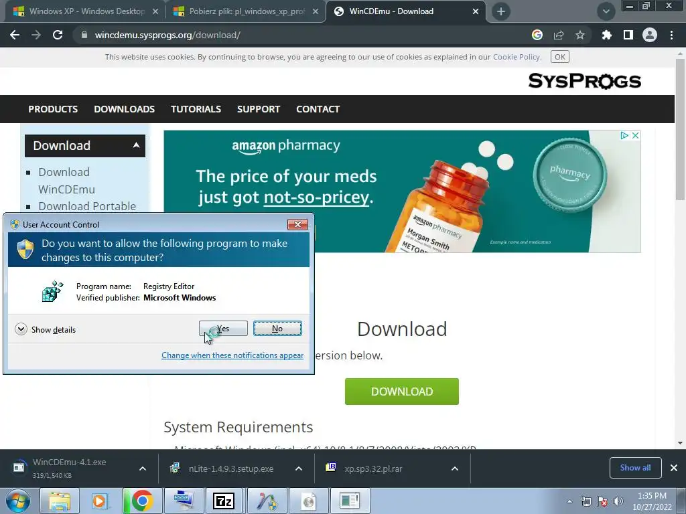The image size is (686, 514).
Task: Close the WinCDEmu - Download tab
Action: [x=476, y=11]
